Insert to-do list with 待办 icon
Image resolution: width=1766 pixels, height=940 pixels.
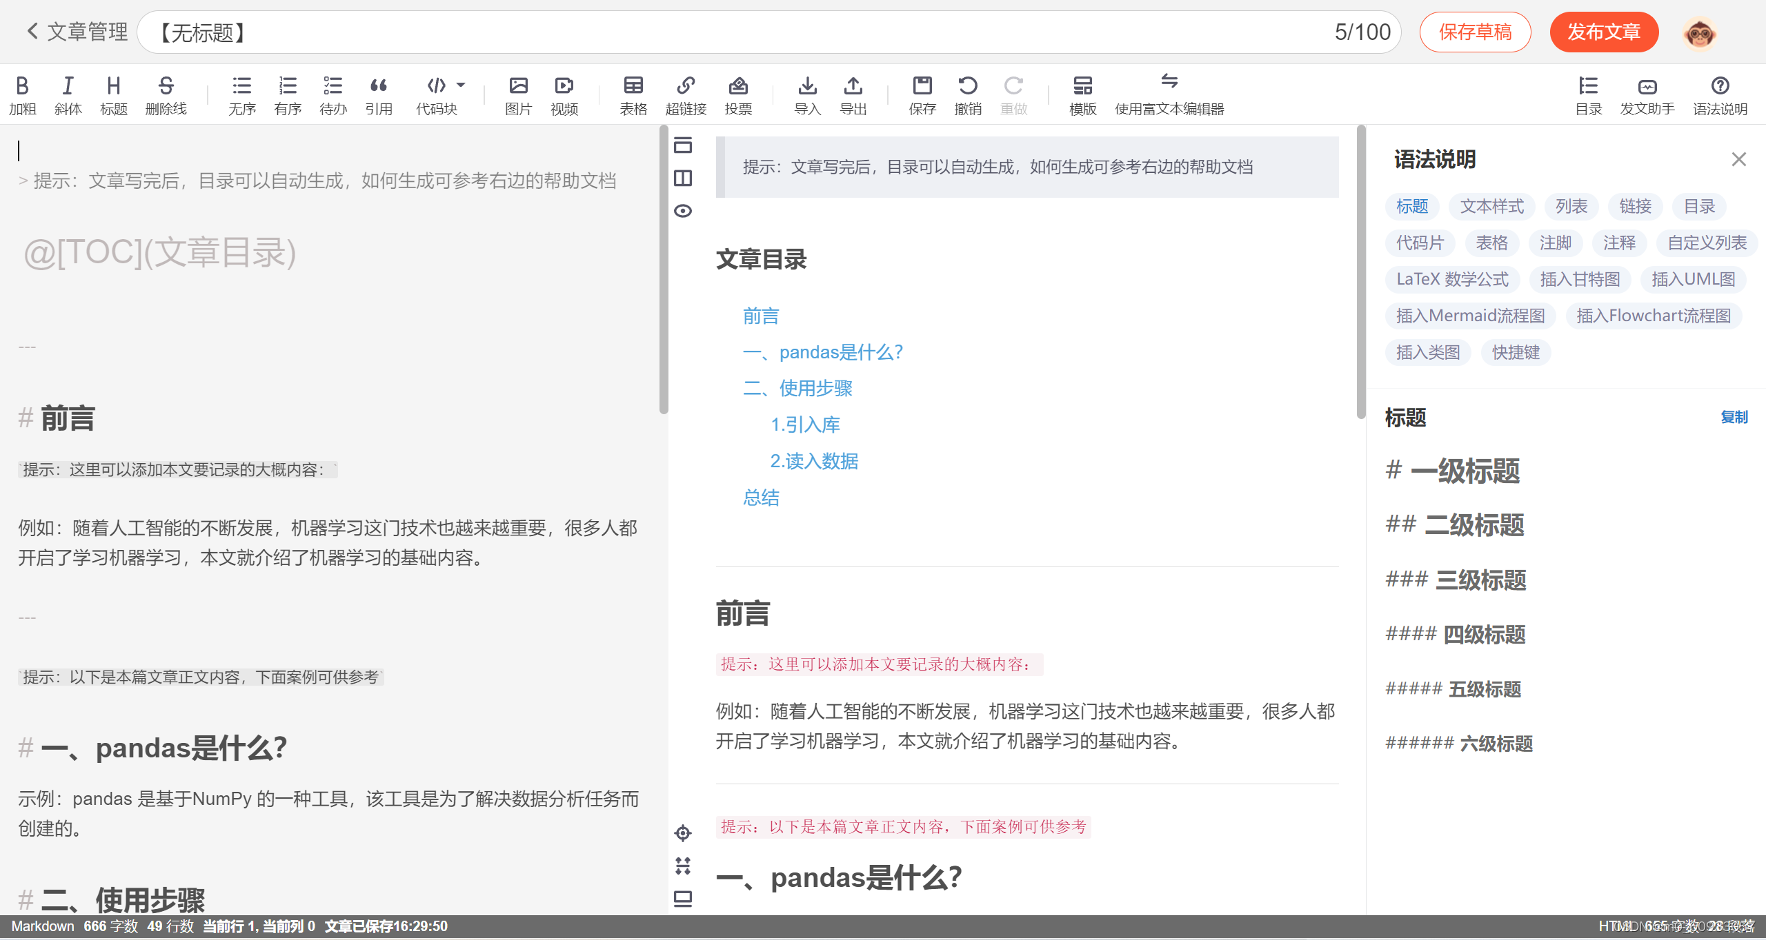point(333,95)
